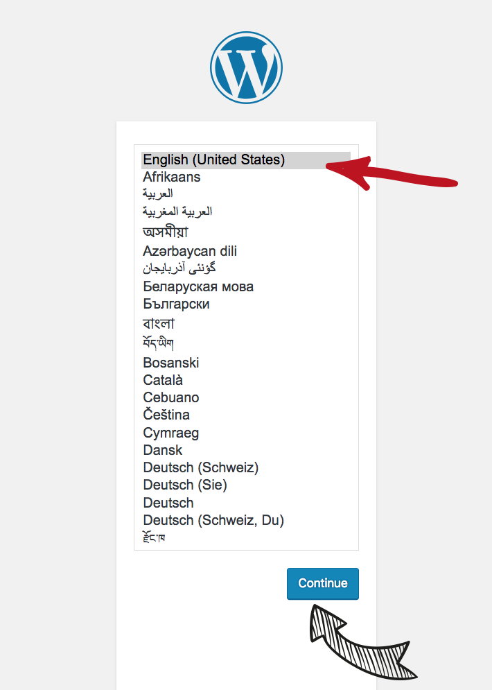Choose Deutsch (Sie) language
Image resolution: width=492 pixels, height=690 pixels.
pos(185,485)
